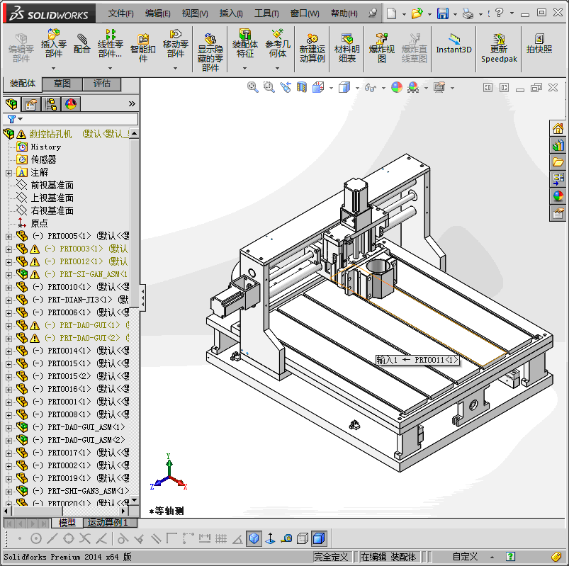Click the 插入零部件 (Insert Component) tool
This screenshot has height=566, width=569.
point(53,43)
